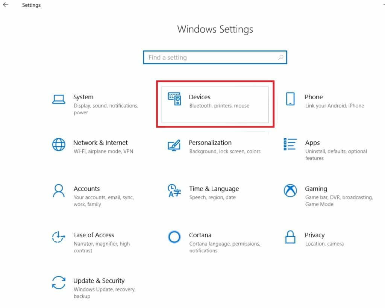Click the Accounts person icon
The image size is (385, 308).
pyautogui.click(x=59, y=191)
